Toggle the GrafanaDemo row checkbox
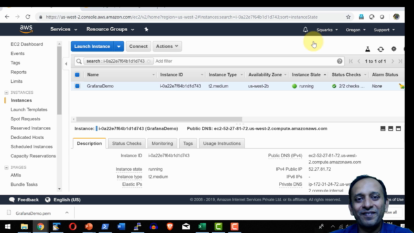Screen dimensions: 414x233 77,86
